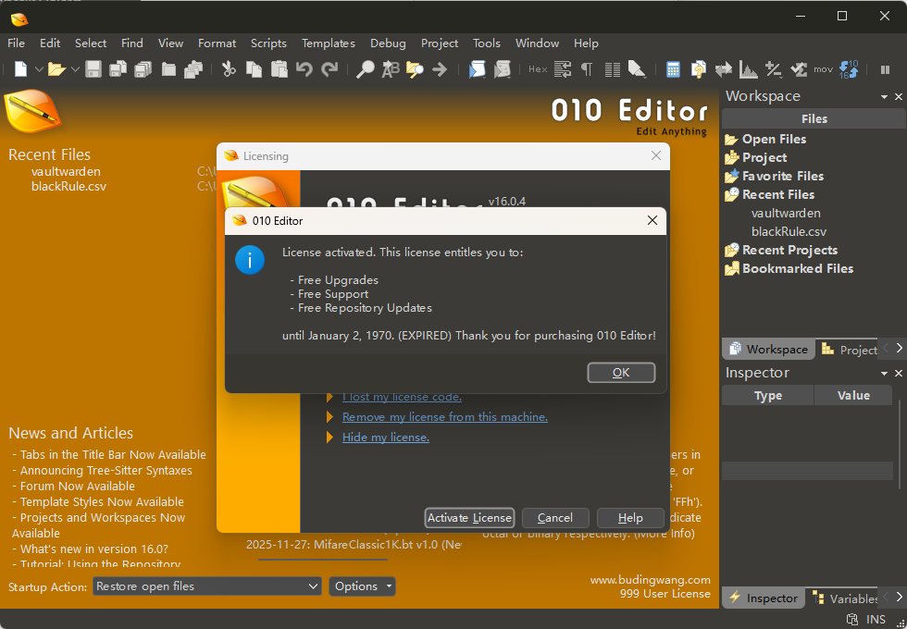The height and width of the screenshot is (629, 907).
Task: Click the highlighter marker tool icon
Action: click(x=637, y=69)
